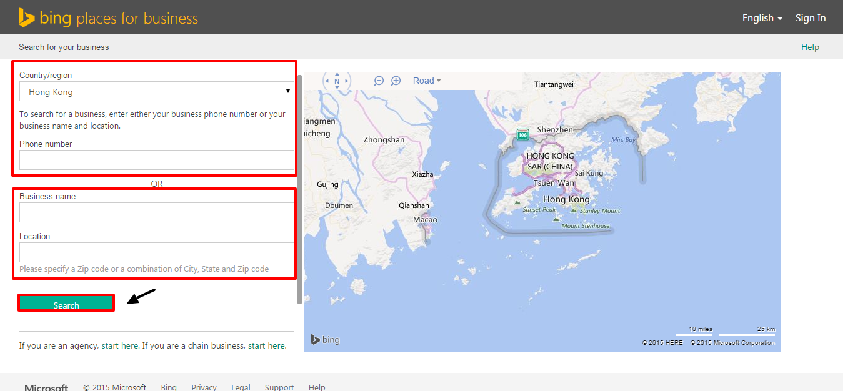Open the Help link in the subheader
Viewport: 843px width, 391px height.
(x=810, y=47)
